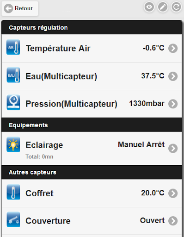Screen dimensions: 184x237
Task: Click the pencil edit icon
Action: 163,7
